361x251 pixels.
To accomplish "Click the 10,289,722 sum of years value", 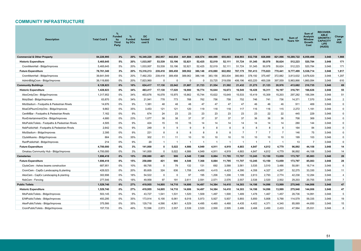I will 293,57.
